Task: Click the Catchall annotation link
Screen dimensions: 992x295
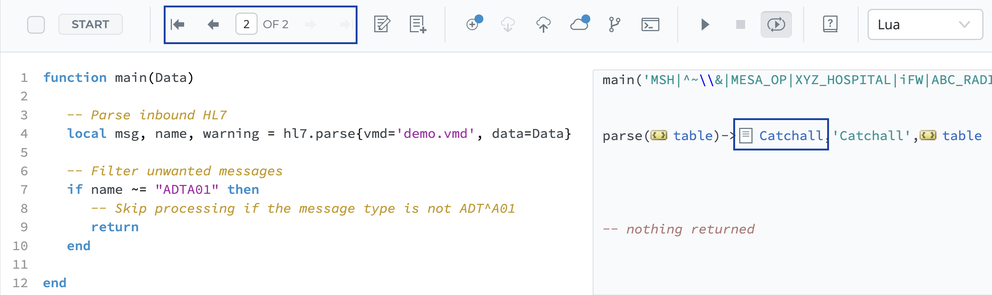Action: [791, 135]
